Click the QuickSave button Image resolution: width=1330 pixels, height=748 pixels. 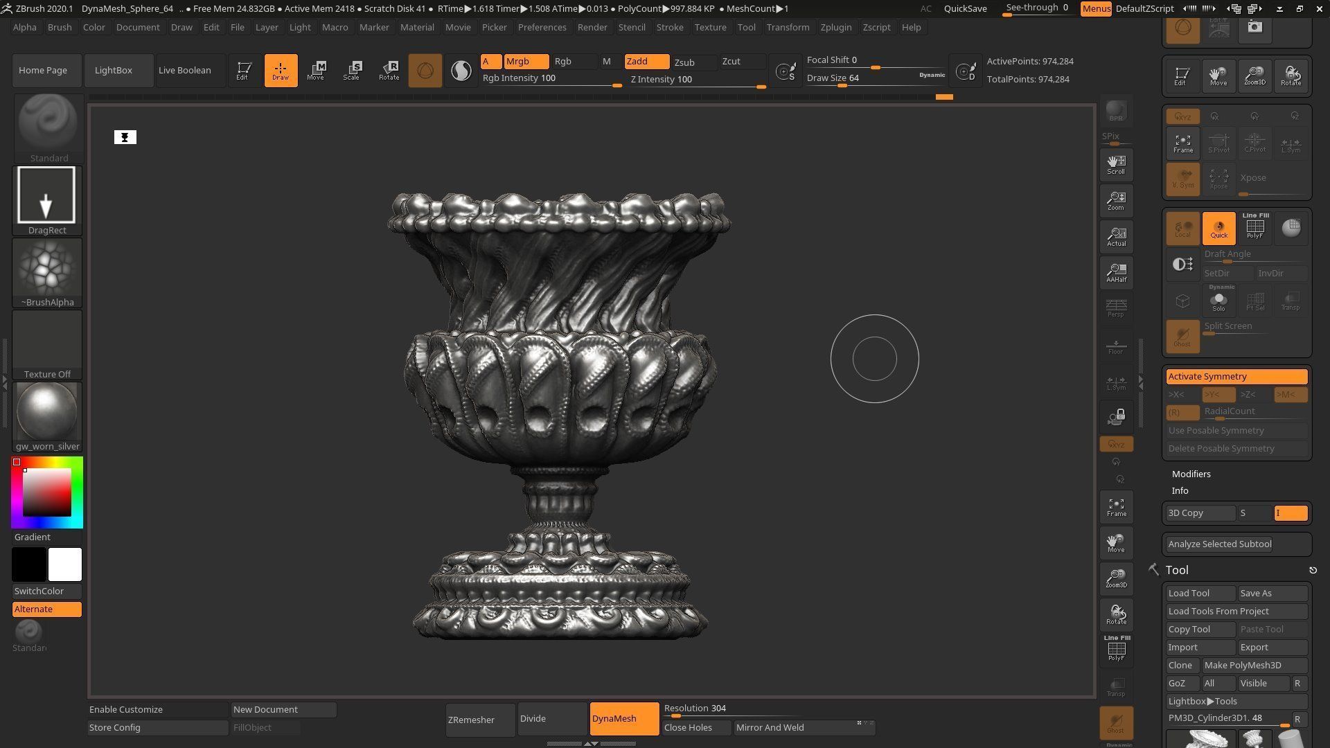(x=965, y=8)
